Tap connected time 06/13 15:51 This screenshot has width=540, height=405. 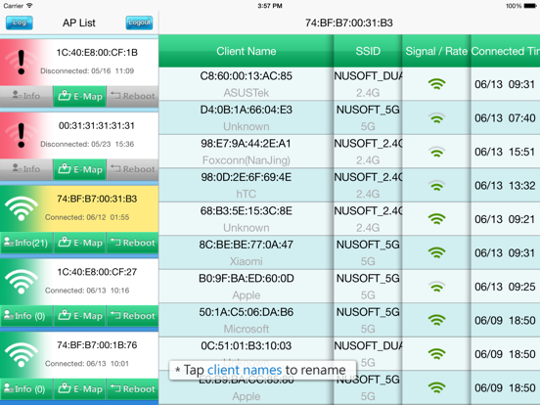point(505,152)
